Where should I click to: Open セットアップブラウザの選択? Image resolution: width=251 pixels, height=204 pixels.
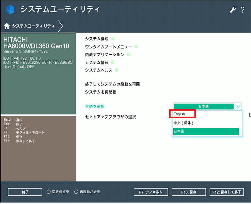(111, 117)
